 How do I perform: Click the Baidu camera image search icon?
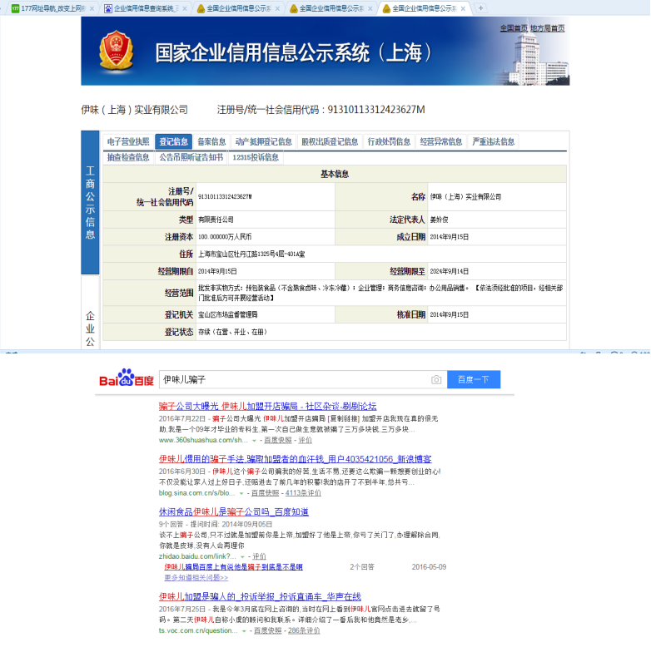point(436,379)
